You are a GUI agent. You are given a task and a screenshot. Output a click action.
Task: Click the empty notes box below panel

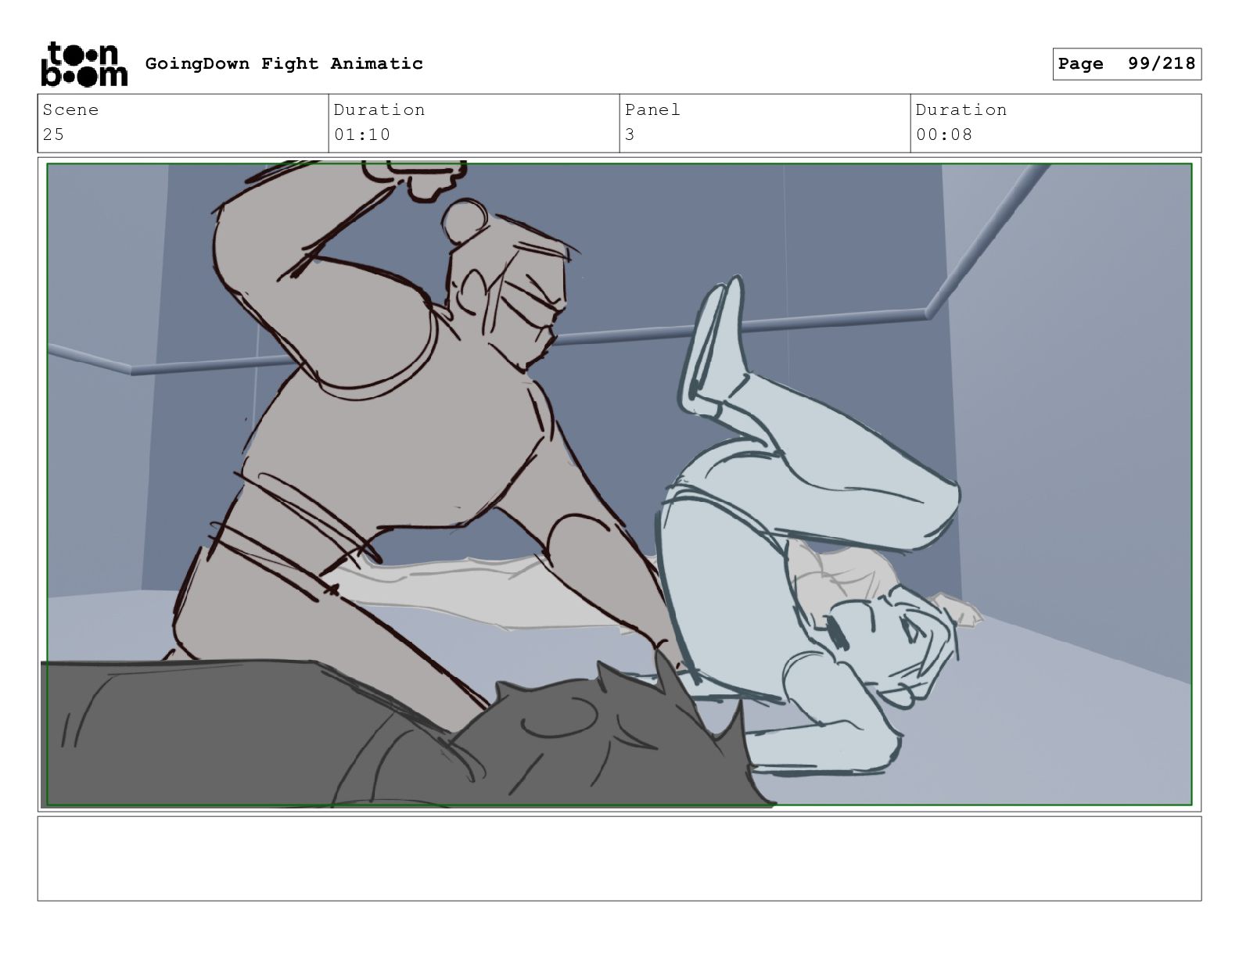pos(619,858)
